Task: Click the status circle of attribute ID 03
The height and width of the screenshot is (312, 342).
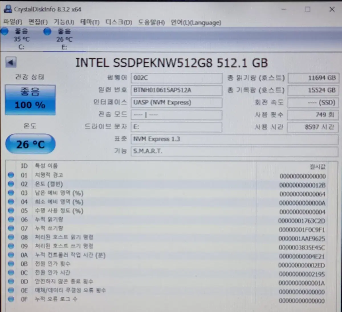Action: (11, 193)
